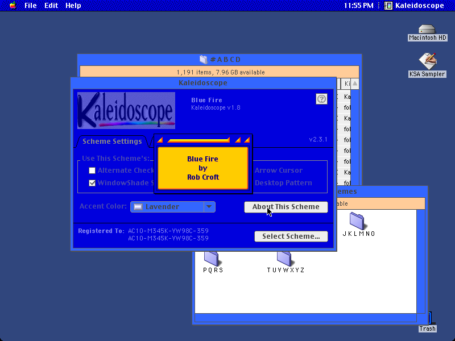Click the Arrow Cursor option label
Screen dimensions: 455x341
(x=279, y=170)
